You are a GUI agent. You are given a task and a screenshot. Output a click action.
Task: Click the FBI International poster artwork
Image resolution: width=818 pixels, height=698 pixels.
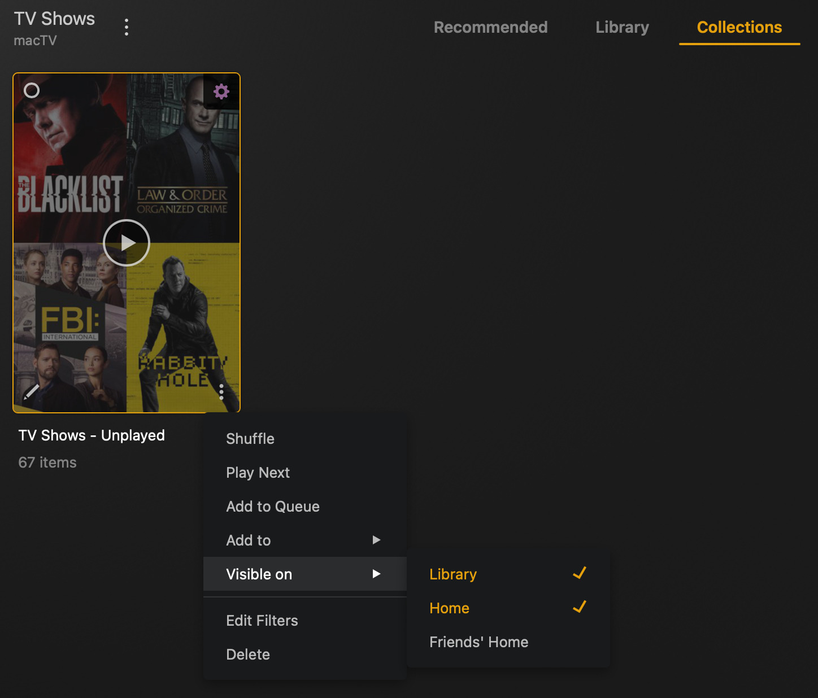pyautogui.click(x=70, y=328)
